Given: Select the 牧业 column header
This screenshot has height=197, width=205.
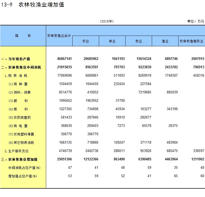Looking at the screenshot, I should tap(139, 41).
